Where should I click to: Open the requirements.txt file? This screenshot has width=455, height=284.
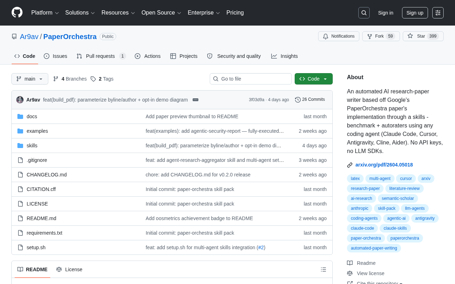[x=44, y=233]
